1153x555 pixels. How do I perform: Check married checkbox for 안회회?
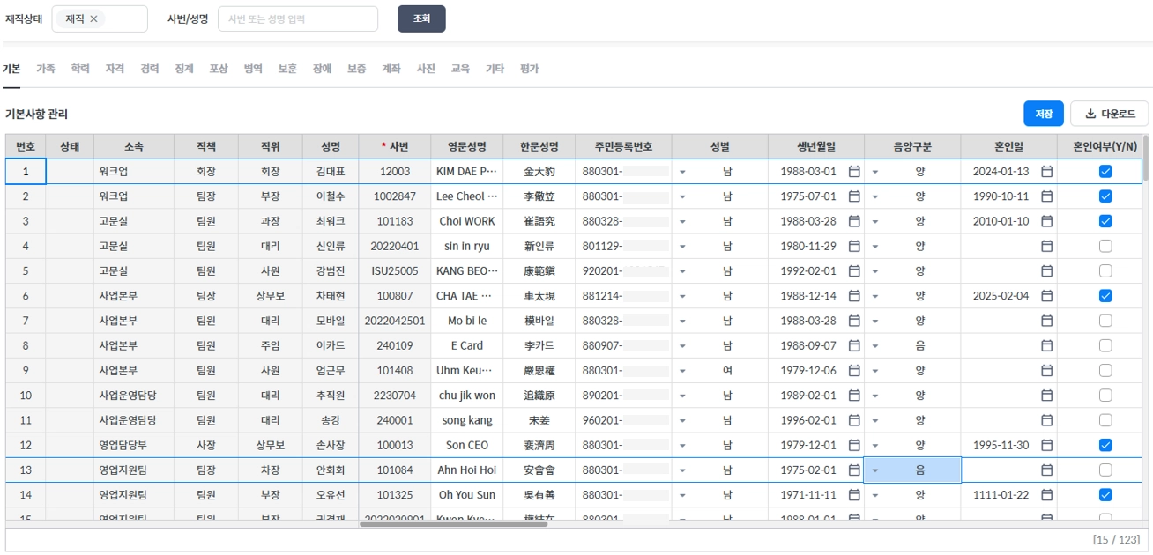[1105, 470]
